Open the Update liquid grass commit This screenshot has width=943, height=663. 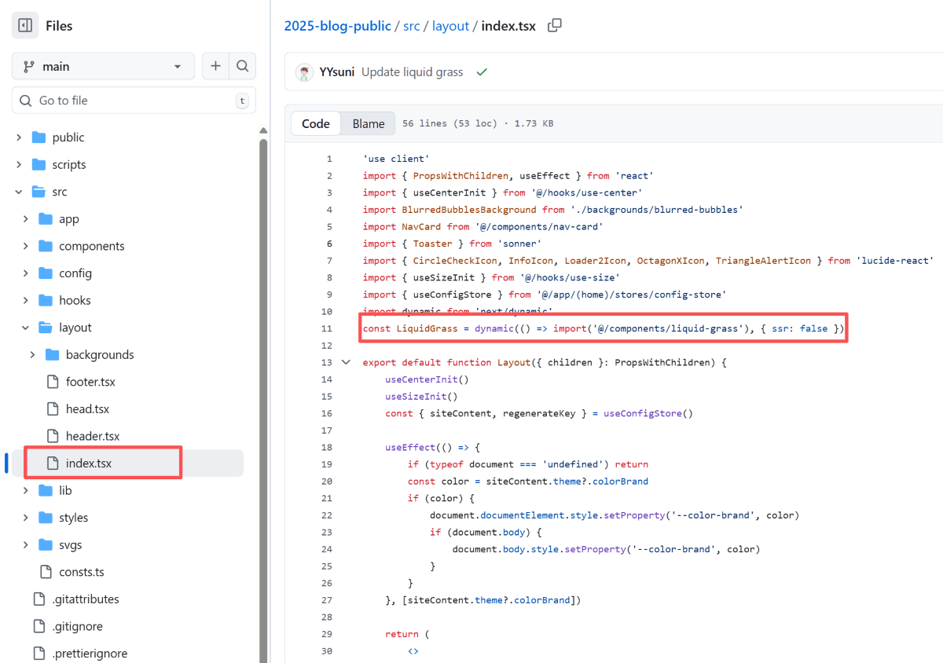tap(412, 72)
